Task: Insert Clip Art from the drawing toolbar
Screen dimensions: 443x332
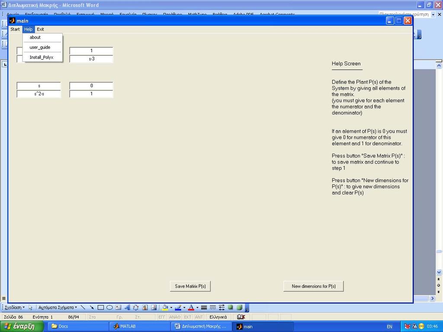Action: [145, 307]
